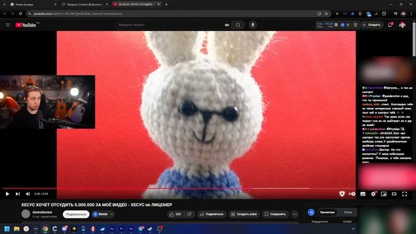Expand the Remix dropdown arrow
Image resolution: width=416 pixels, height=234 pixels.
[x=112, y=214]
